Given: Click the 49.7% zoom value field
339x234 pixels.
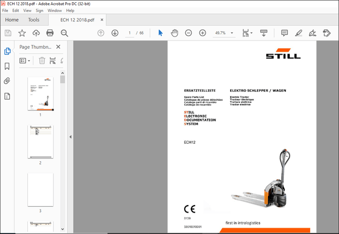Looking at the screenshot, I should pos(220,33).
